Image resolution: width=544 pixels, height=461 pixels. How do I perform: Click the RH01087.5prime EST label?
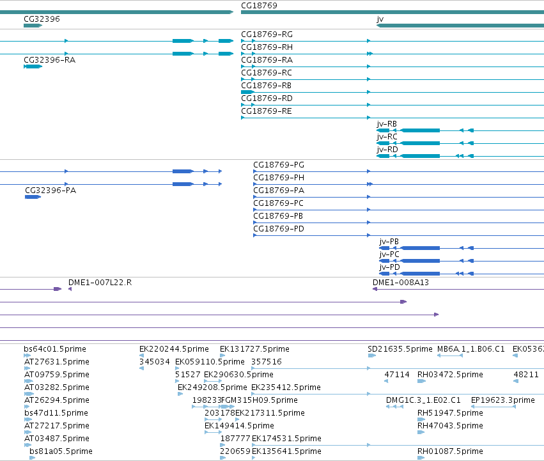(x=450, y=452)
